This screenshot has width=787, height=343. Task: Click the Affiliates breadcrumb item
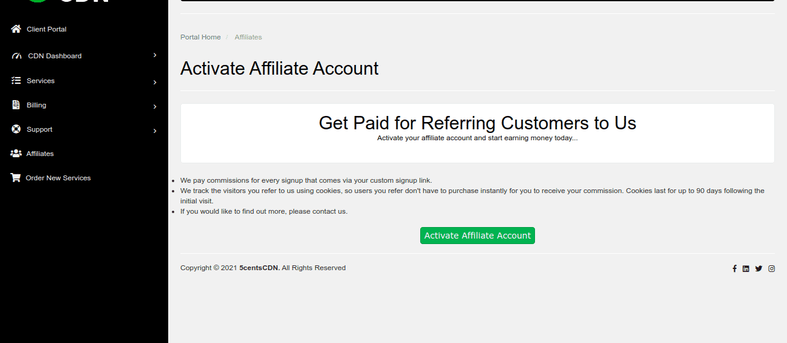248,37
